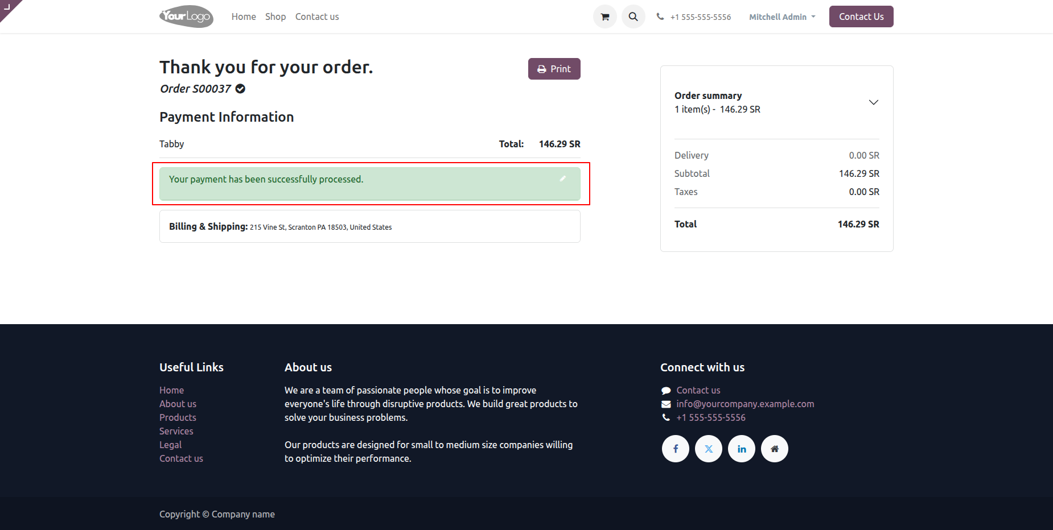Expand the Order summary chevron
Viewport: 1053px width, 530px height.
click(873, 102)
